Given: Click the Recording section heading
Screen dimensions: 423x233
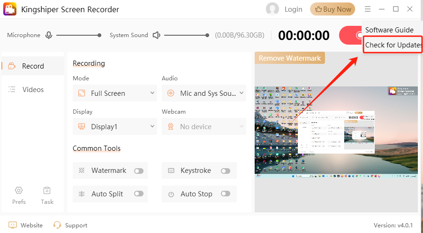Looking at the screenshot, I should coord(89,63).
